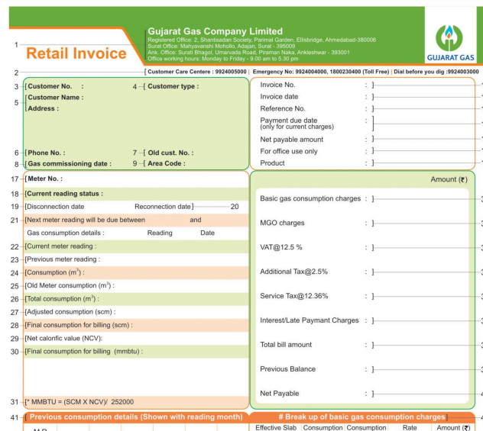Click the registered office address line
The image size is (483, 431).
(262, 40)
